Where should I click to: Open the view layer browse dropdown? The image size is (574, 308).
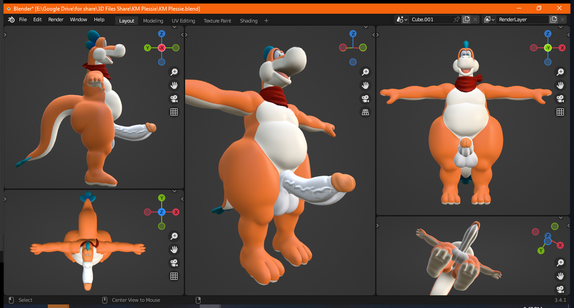point(489,20)
